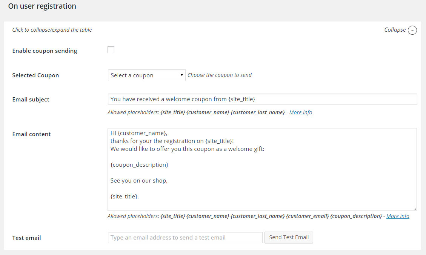Click the resize handle of Email content box

click(x=415, y=208)
